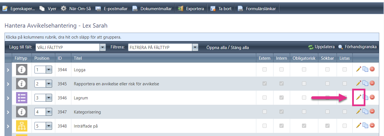
Task: Copy the Logga field
Action: coord(365,69)
